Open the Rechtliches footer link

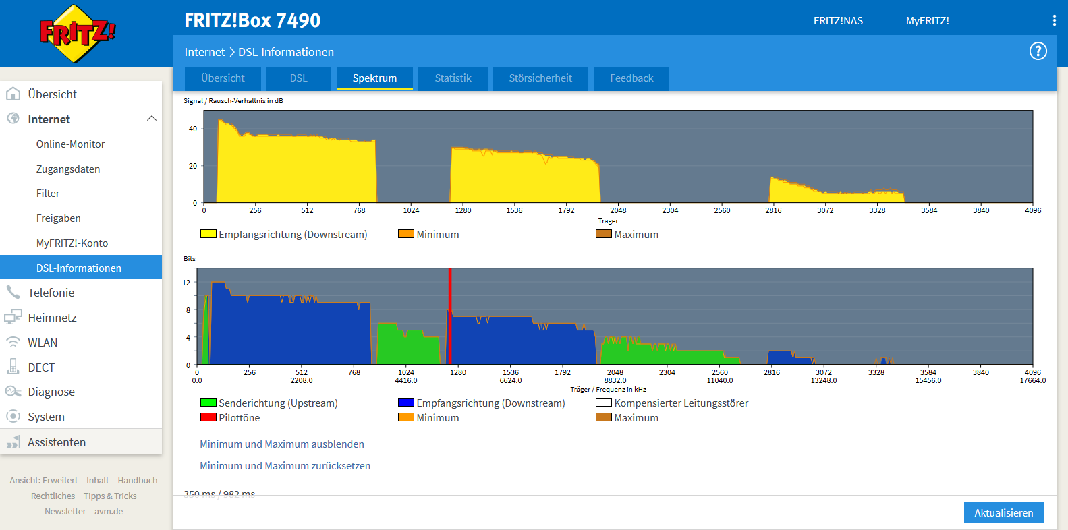tap(53, 496)
